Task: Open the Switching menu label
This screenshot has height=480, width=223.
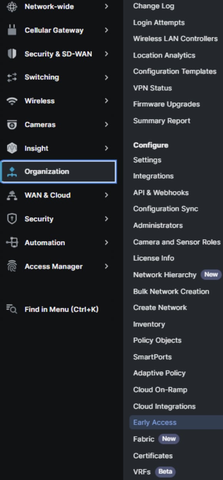Action: click(42, 77)
